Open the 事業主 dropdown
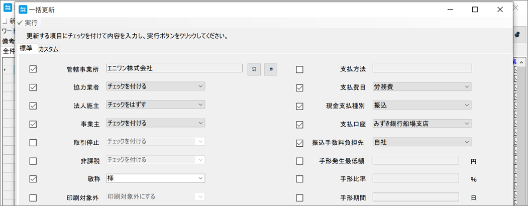 (x=155, y=123)
